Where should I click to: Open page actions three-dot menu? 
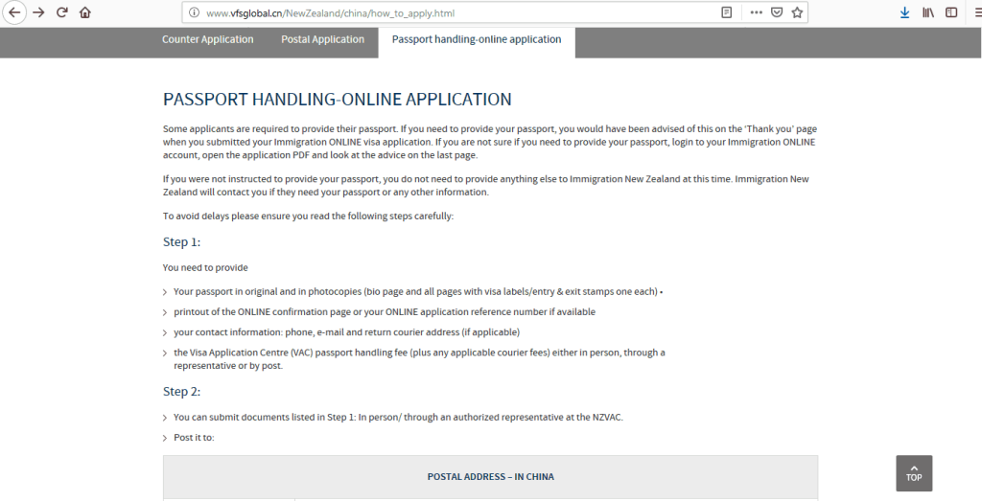coord(756,12)
